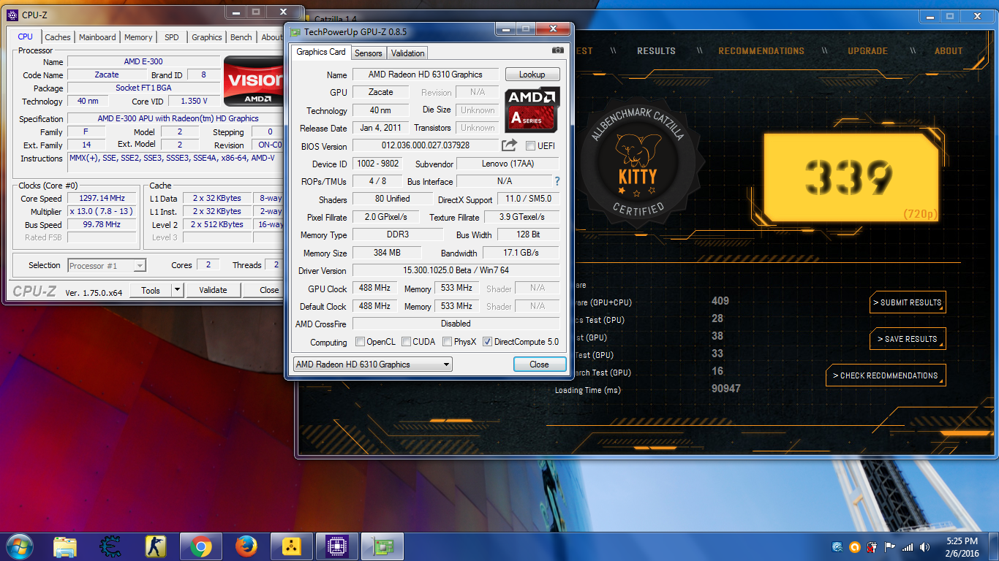Screen dimensions: 999x561
Task: Click the BIOS Version field
Action: pos(426,146)
